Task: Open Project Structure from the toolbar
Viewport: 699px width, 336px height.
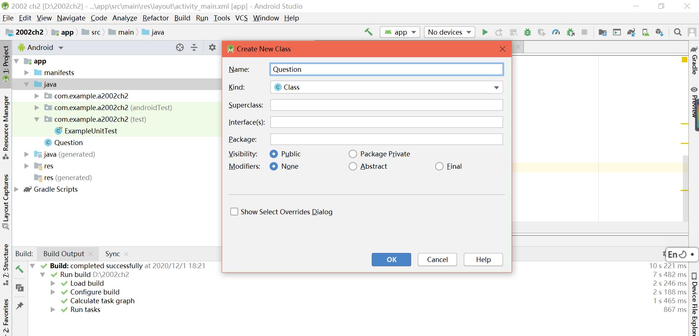Action: click(603, 32)
